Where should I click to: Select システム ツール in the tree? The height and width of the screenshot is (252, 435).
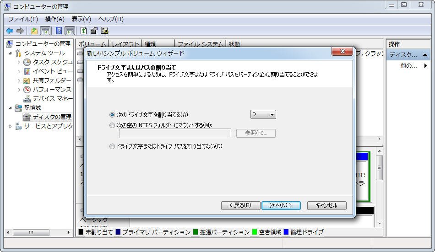[x=44, y=53]
